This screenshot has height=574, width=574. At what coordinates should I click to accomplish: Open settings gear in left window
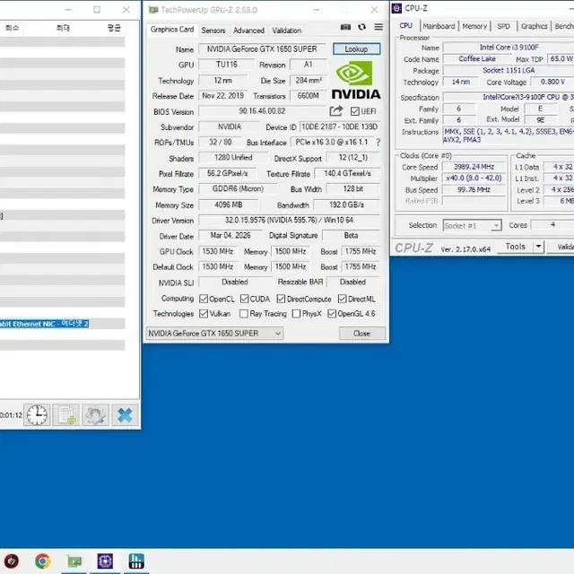[96, 415]
